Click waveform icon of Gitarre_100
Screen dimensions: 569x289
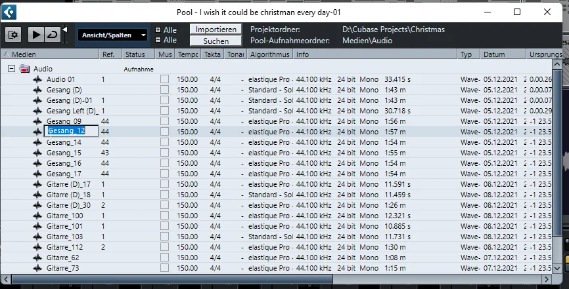click(37, 216)
